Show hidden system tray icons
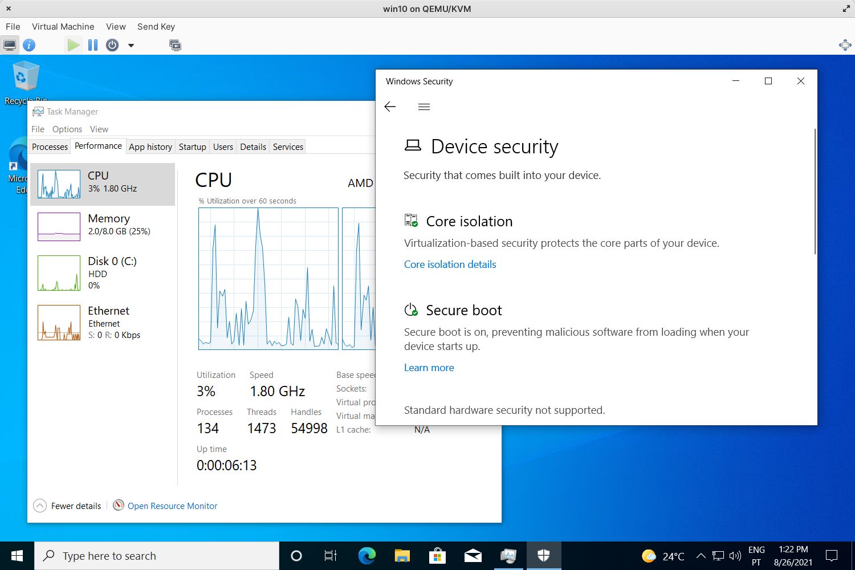 point(702,556)
